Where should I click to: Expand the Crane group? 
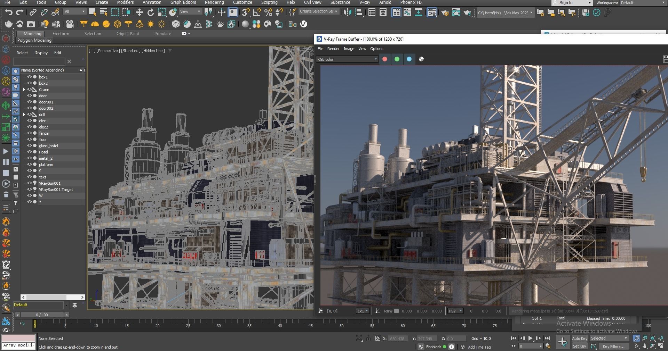tap(24, 90)
